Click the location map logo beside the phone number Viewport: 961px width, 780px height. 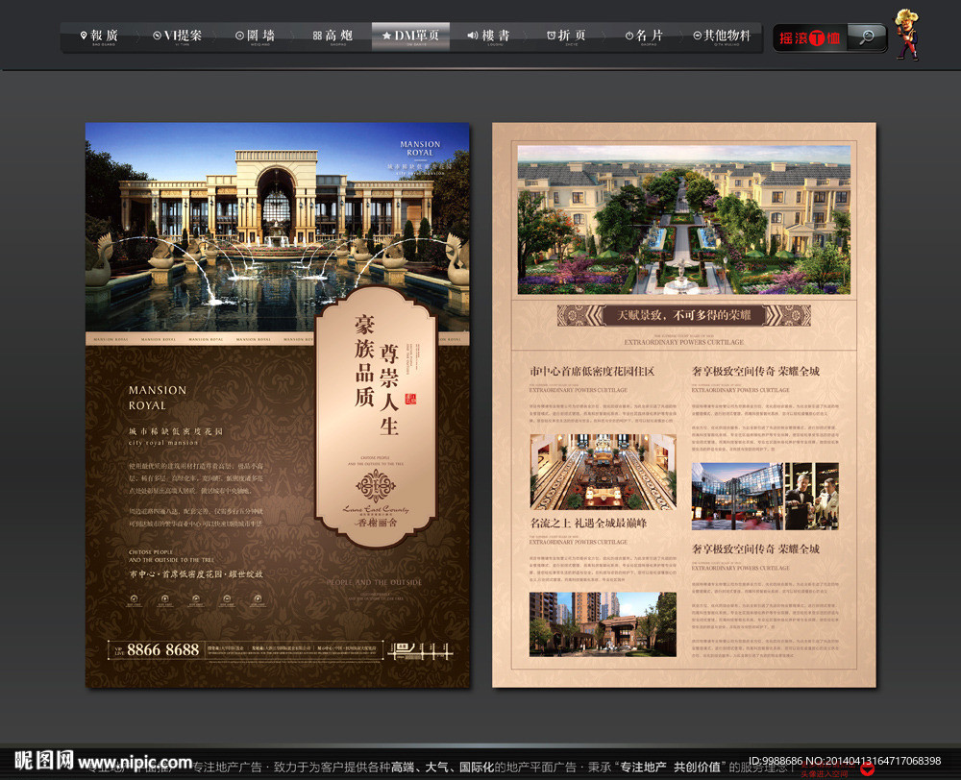420,650
